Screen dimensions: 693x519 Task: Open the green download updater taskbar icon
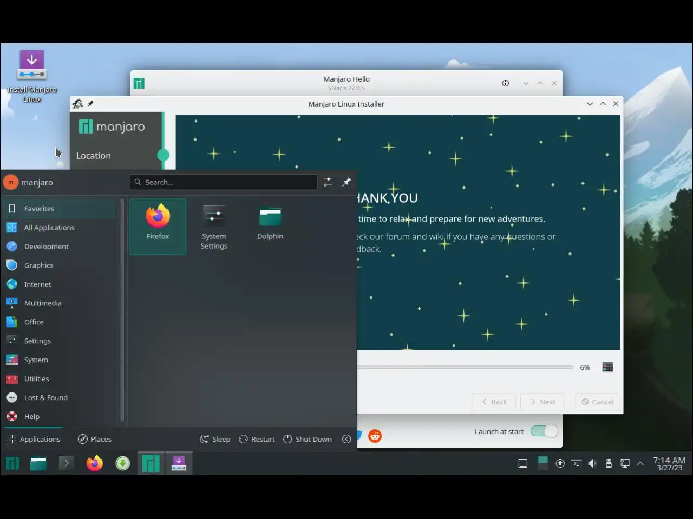123,463
